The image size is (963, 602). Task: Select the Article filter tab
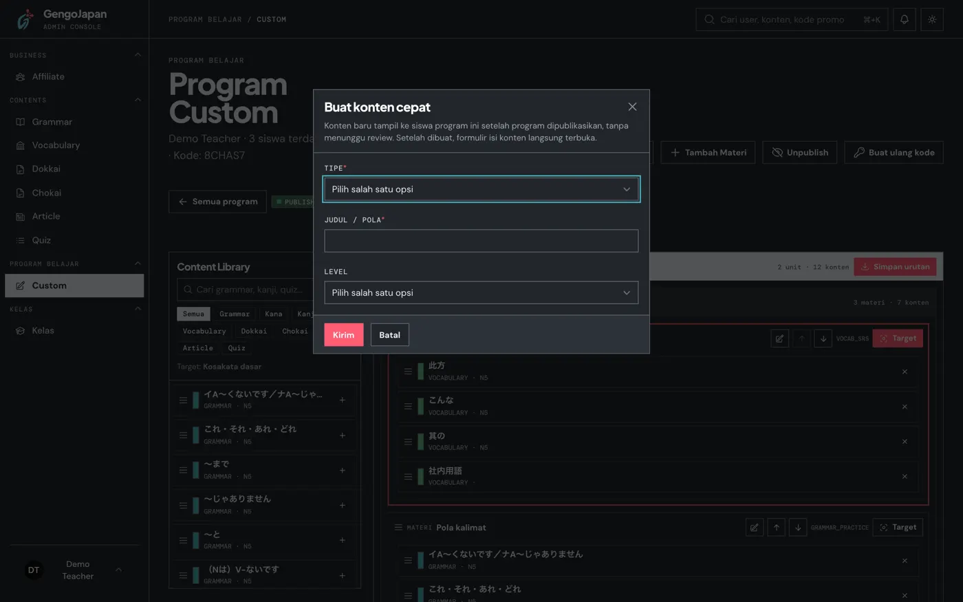click(x=198, y=348)
